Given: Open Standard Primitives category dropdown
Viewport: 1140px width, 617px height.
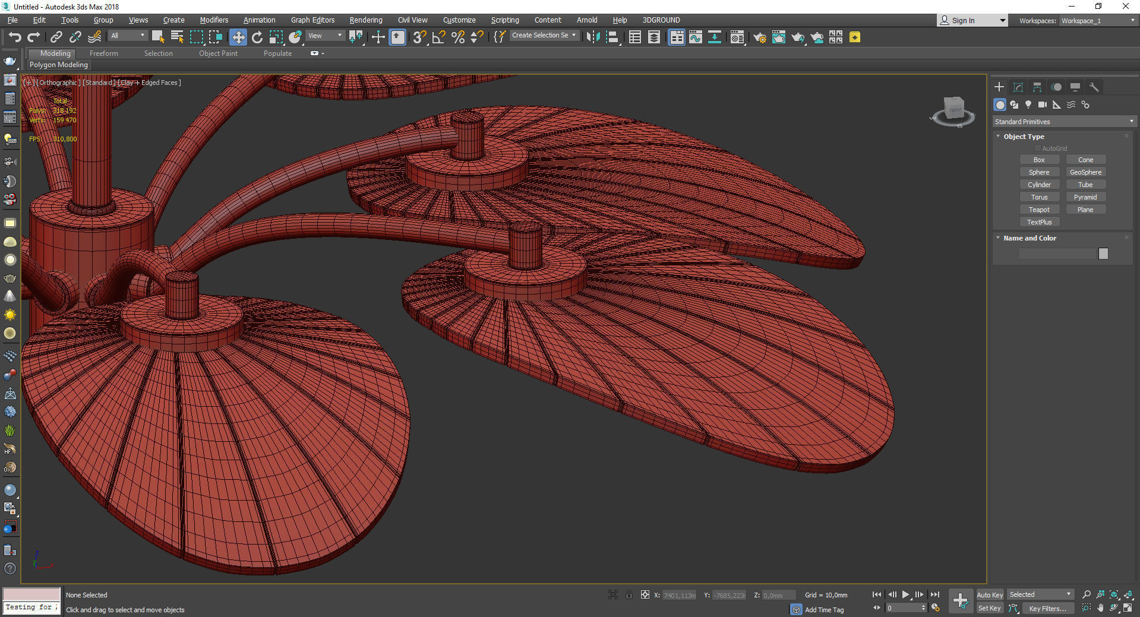Looking at the screenshot, I should [1064, 122].
